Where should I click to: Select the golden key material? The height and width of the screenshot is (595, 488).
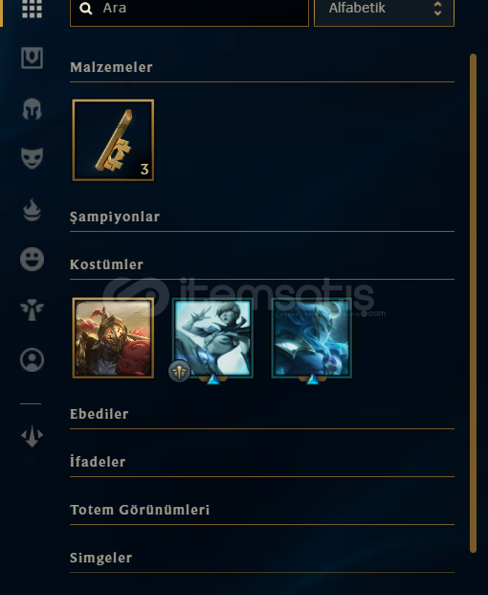click(113, 140)
